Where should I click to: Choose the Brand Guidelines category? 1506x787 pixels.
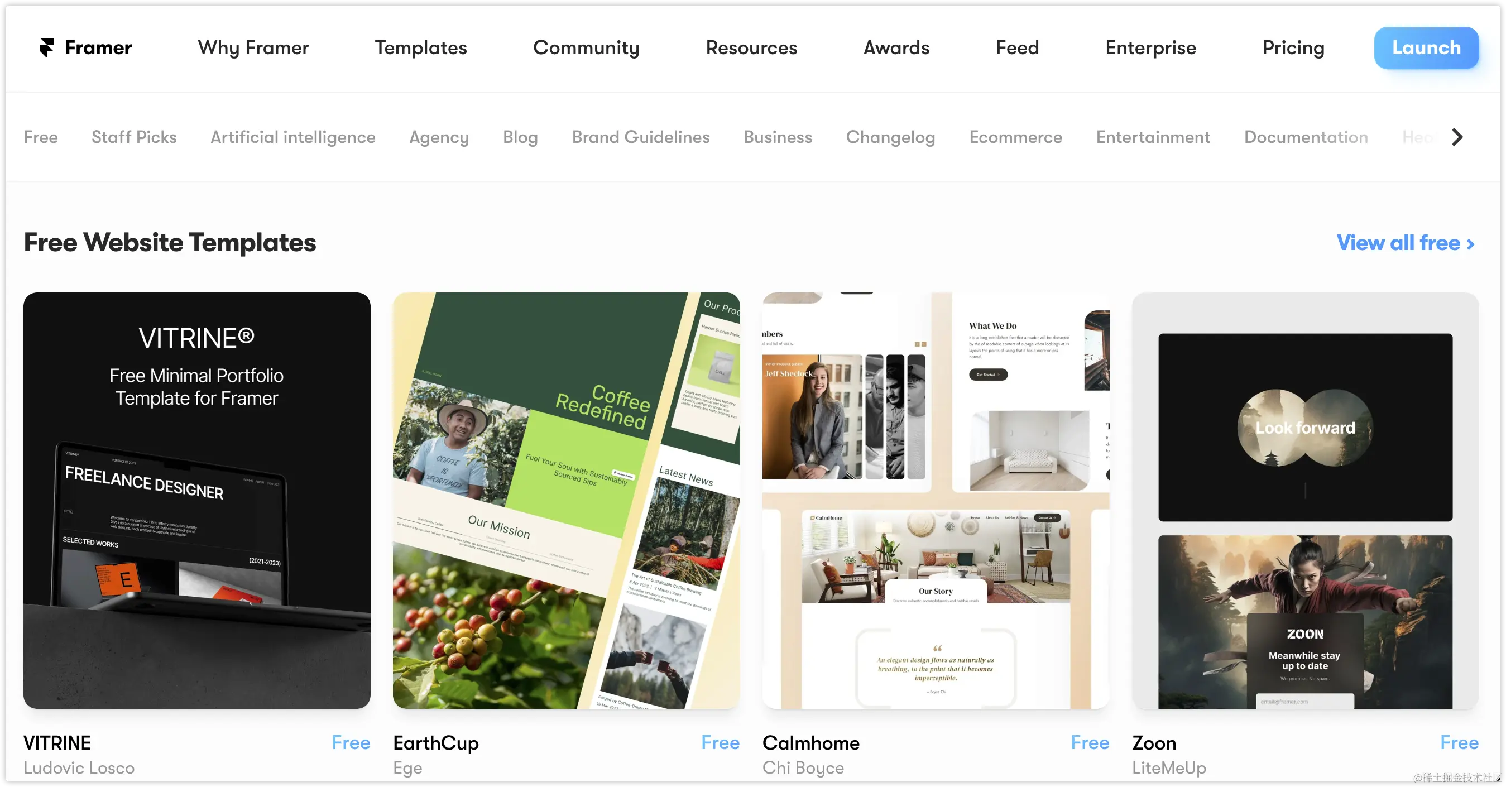(x=641, y=137)
